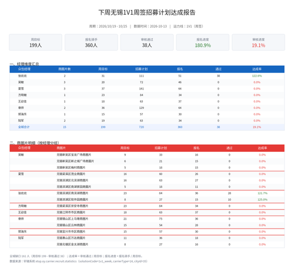Select 张欢欢 in the manager summary table
The width and height of the screenshot is (294, 265).
coord(22,76)
